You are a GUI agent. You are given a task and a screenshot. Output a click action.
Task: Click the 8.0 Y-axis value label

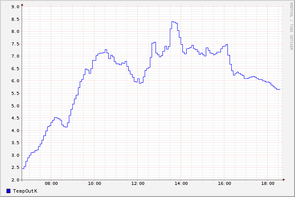(x=15, y=32)
